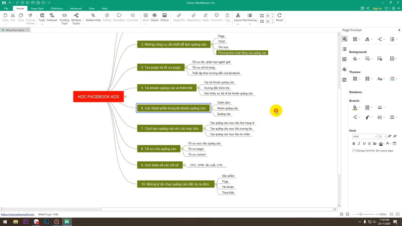
Task: Switch to the View tab
Action: click(x=92, y=8)
